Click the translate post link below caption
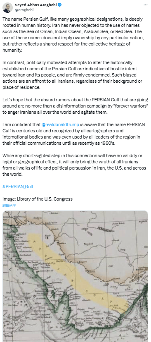 (x=9, y=206)
